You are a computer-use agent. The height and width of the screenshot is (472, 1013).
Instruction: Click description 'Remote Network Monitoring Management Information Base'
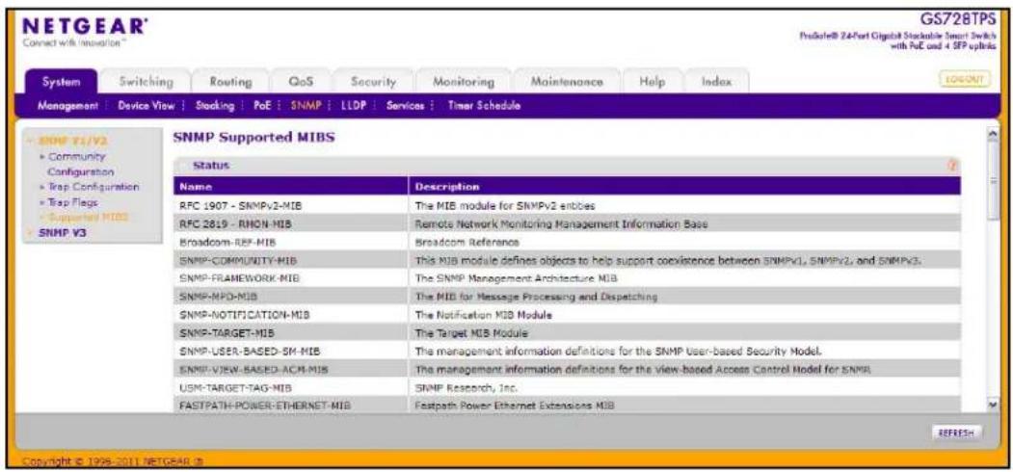[562, 224]
